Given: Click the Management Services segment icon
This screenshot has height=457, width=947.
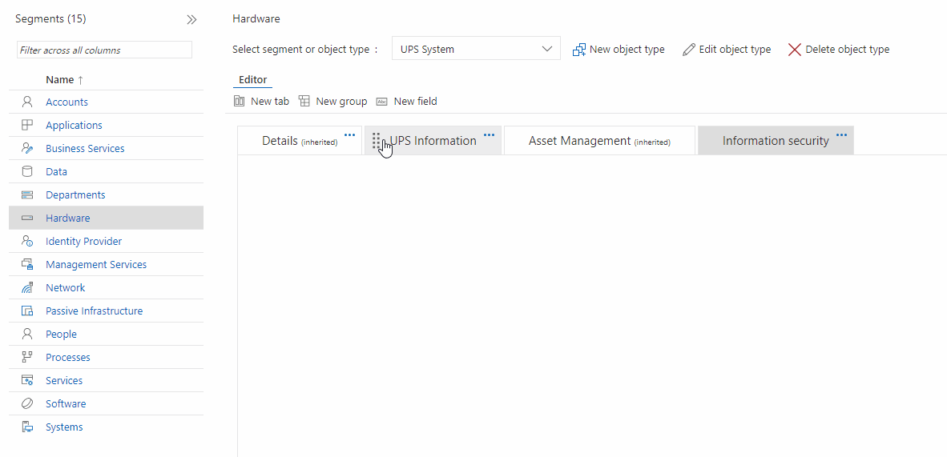Looking at the screenshot, I should tap(26, 264).
